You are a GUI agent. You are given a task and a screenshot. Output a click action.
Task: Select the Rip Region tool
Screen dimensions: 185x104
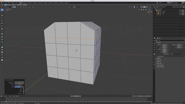pos(2,62)
